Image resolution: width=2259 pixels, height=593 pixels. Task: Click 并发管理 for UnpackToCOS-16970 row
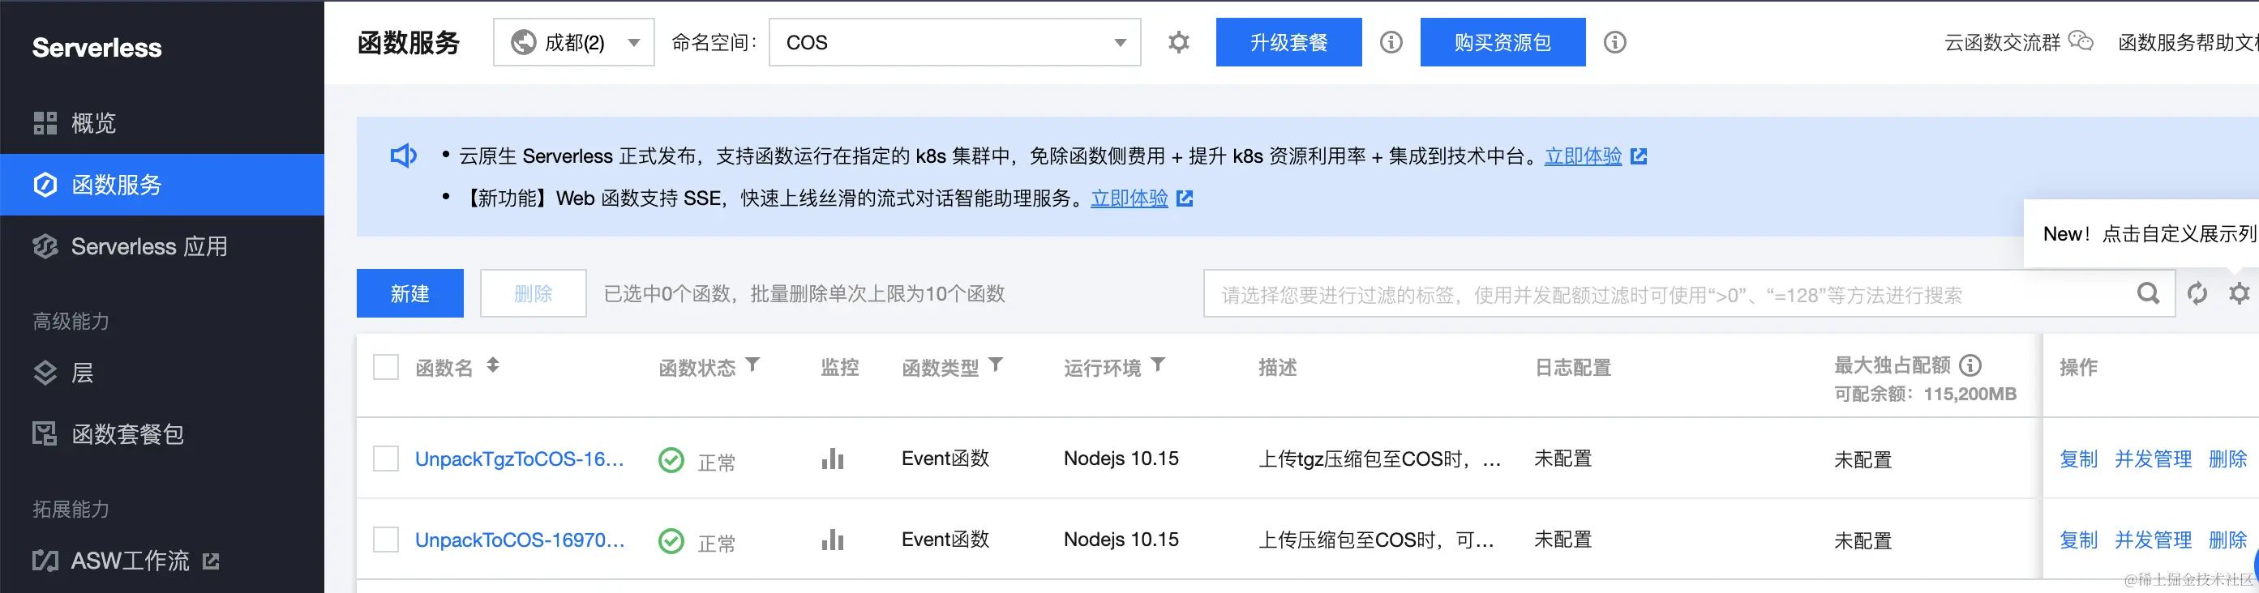[2153, 540]
